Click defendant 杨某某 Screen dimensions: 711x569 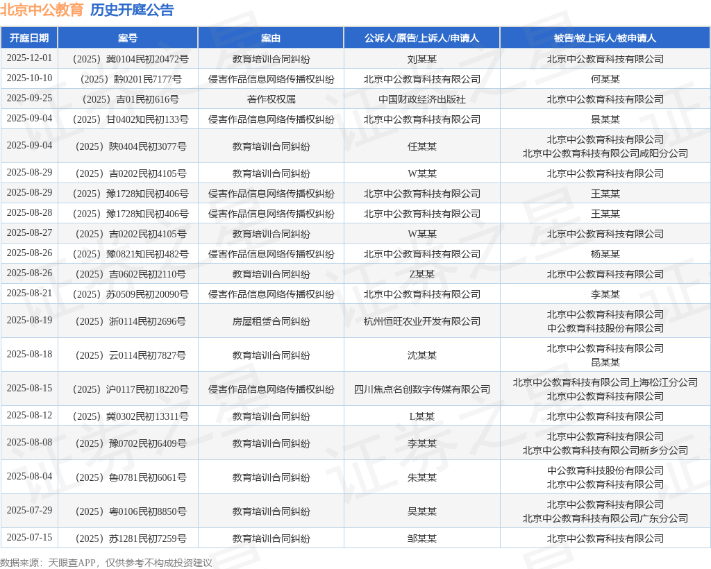coord(605,254)
